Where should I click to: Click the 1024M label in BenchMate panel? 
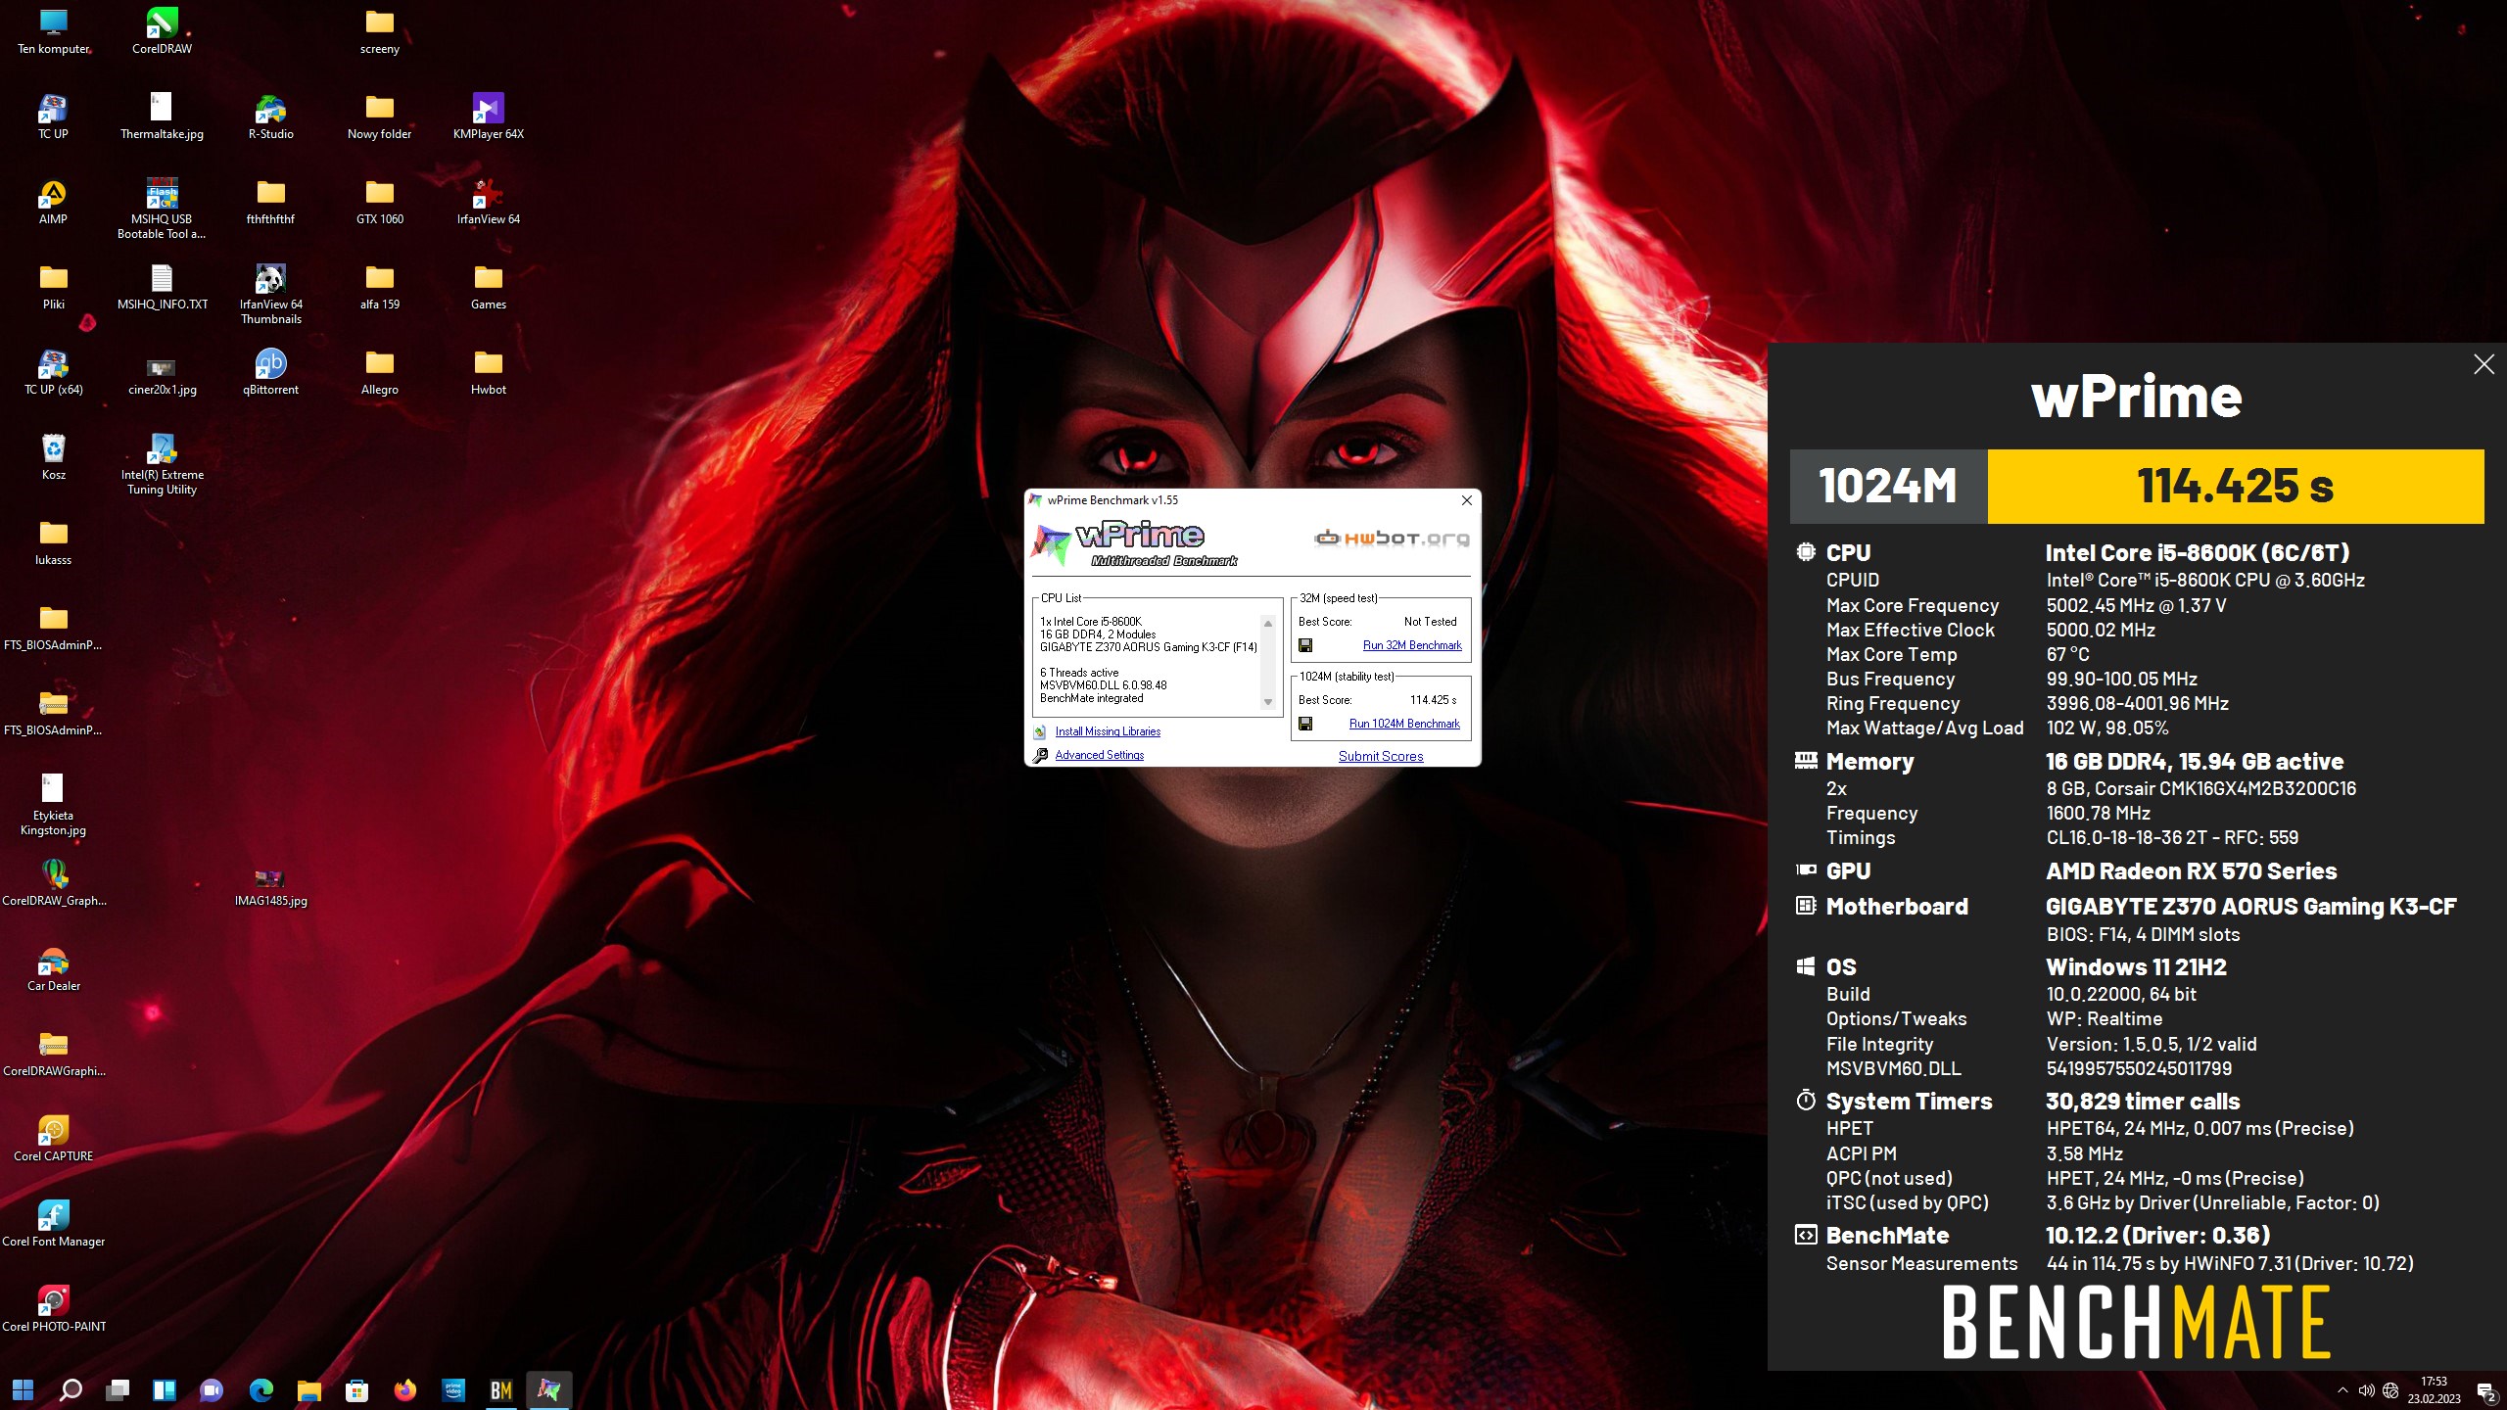(1888, 486)
